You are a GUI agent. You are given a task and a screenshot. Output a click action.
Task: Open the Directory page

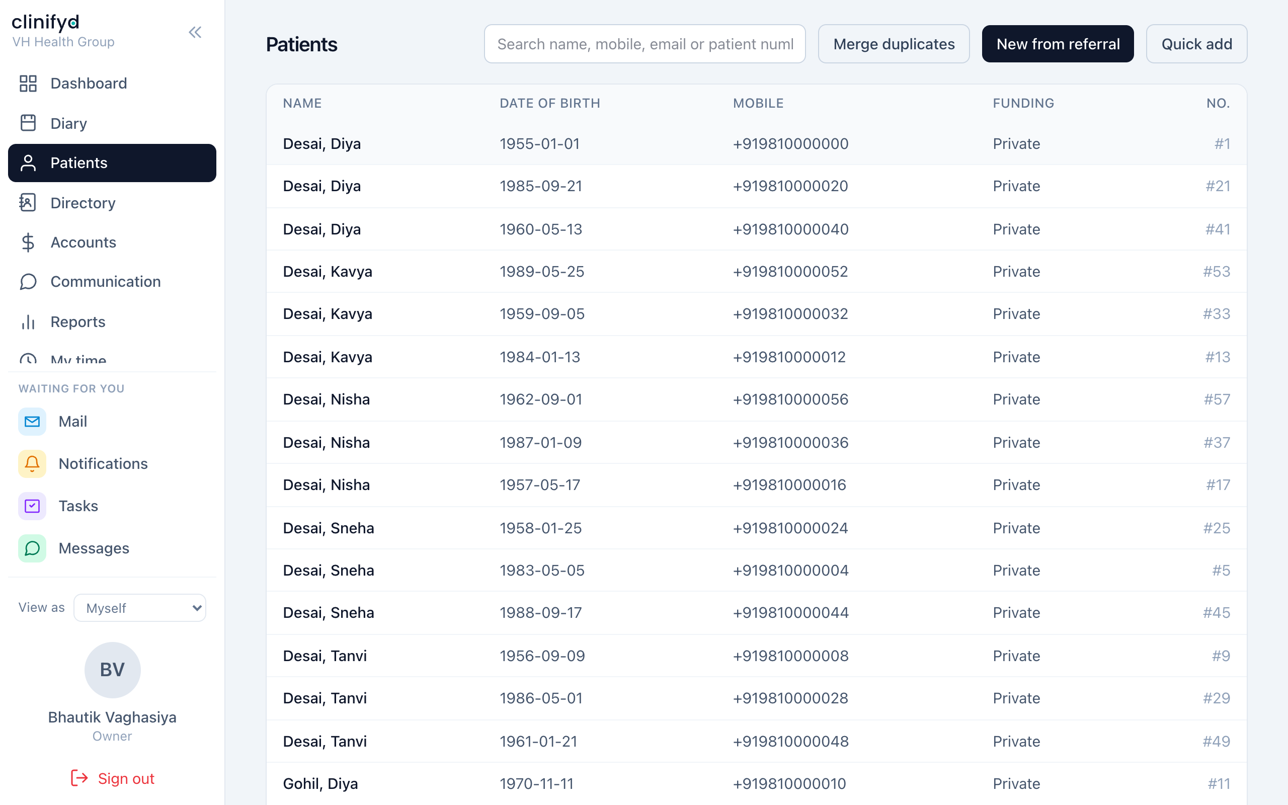(x=112, y=203)
